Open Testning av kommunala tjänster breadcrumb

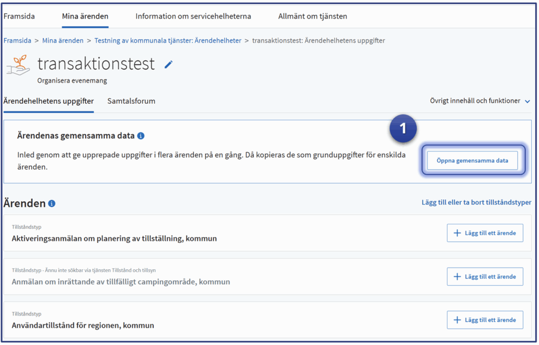(x=167, y=40)
